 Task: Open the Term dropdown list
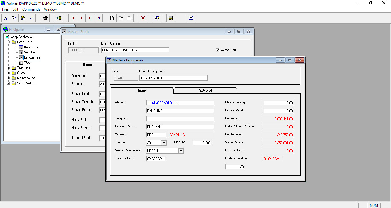click(163, 143)
